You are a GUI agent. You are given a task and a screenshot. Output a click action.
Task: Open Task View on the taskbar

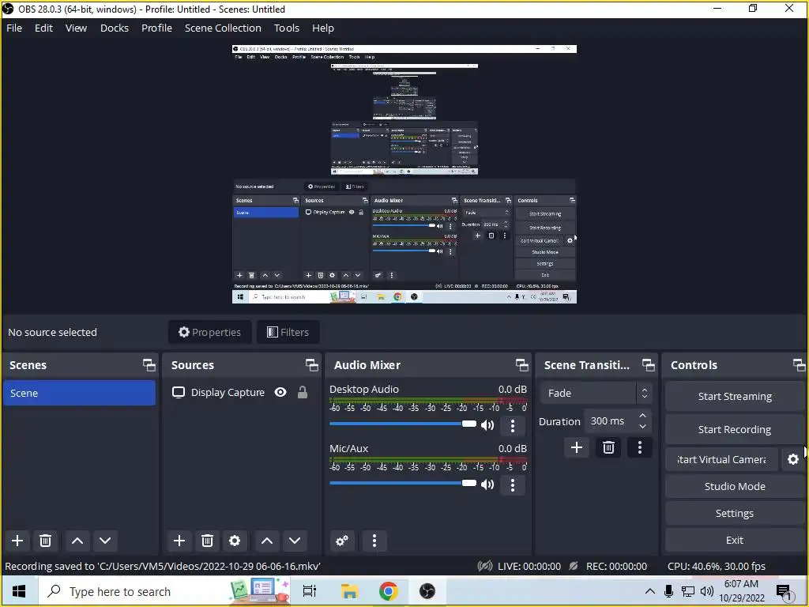pyautogui.click(x=310, y=591)
